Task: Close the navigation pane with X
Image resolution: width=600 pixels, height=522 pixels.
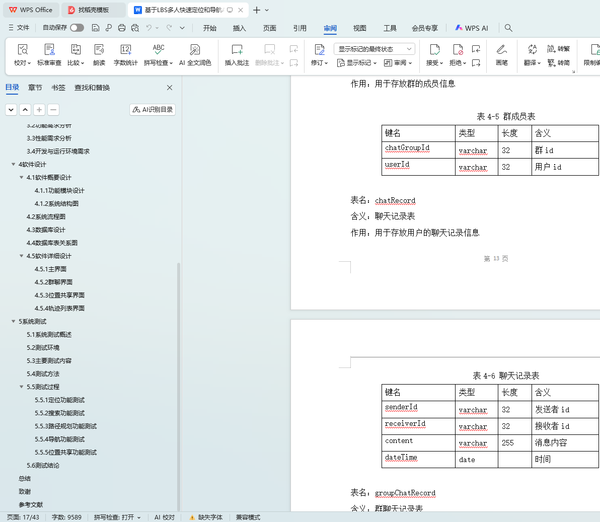Action: coord(170,88)
